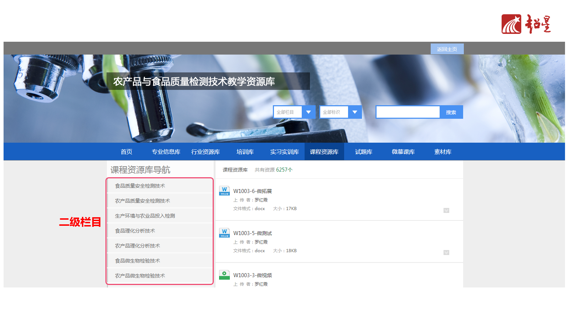Click the 6257个 resource count
Screen dimensions: 570x321
point(284,170)
